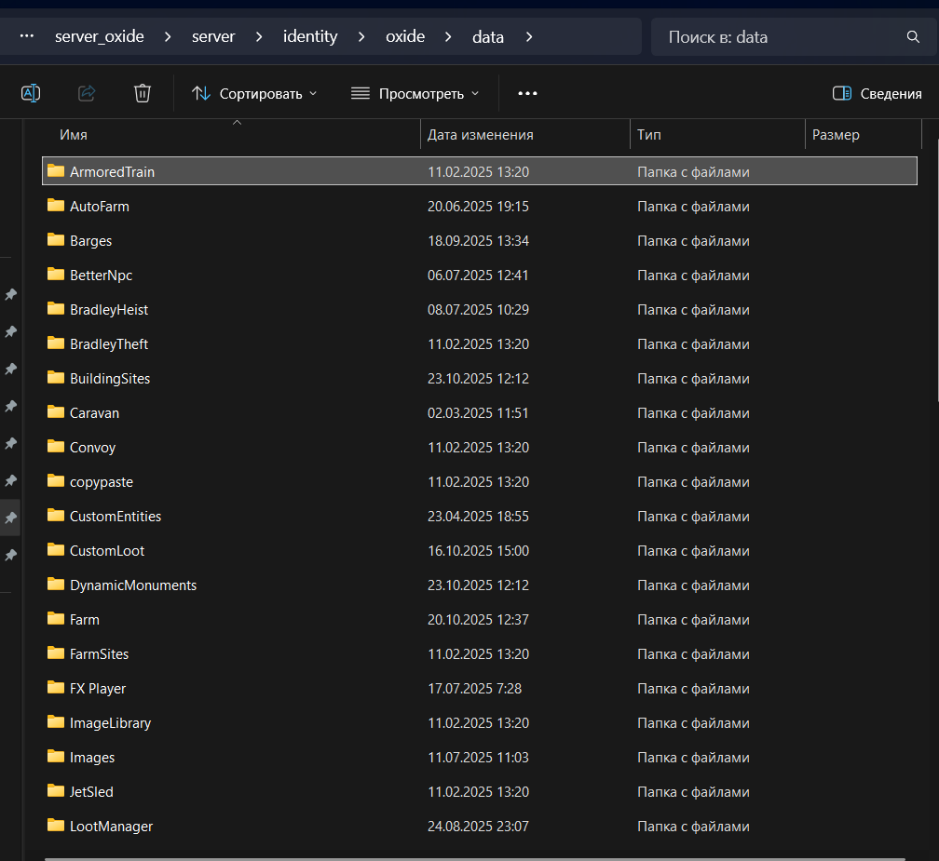Image resolution: width=939 pixels, height=861 pixels.
Task: Expand breadcrumb ellipsis for hidden path
Action: point(27,37)
